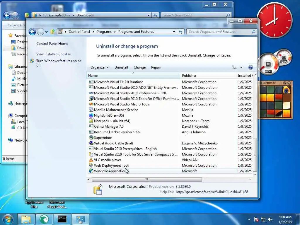This screenshot has width=300, height=225.
Task: Click the Qemu Manager 7.0 icon
Action: click(x=91, y=126)
